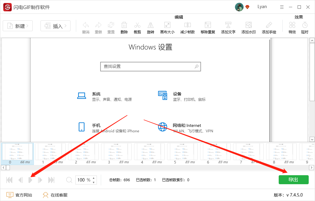Click the vertical scrollbar thumb of preview

pos(312,72)
